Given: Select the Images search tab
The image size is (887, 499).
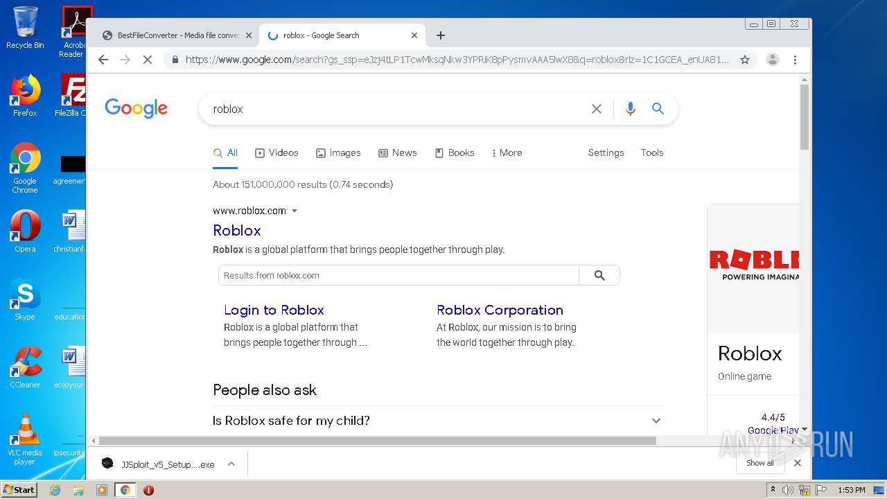Looking at the screenshot, I should click(x=338, y=152).
